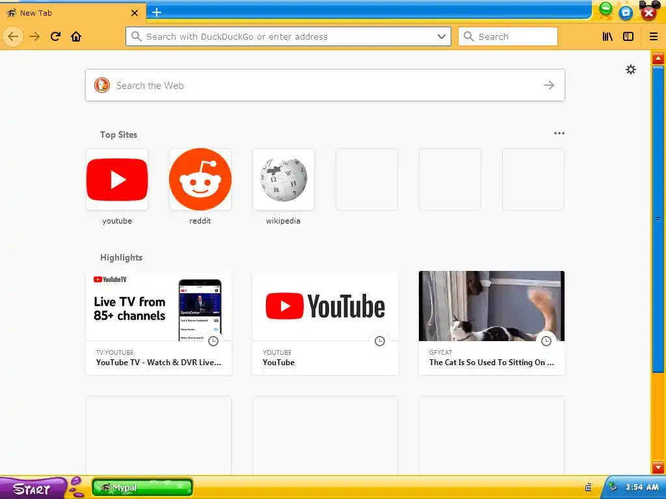Click history clock icon on Gfycat card
666x499 pixels.
pos(546,340)
